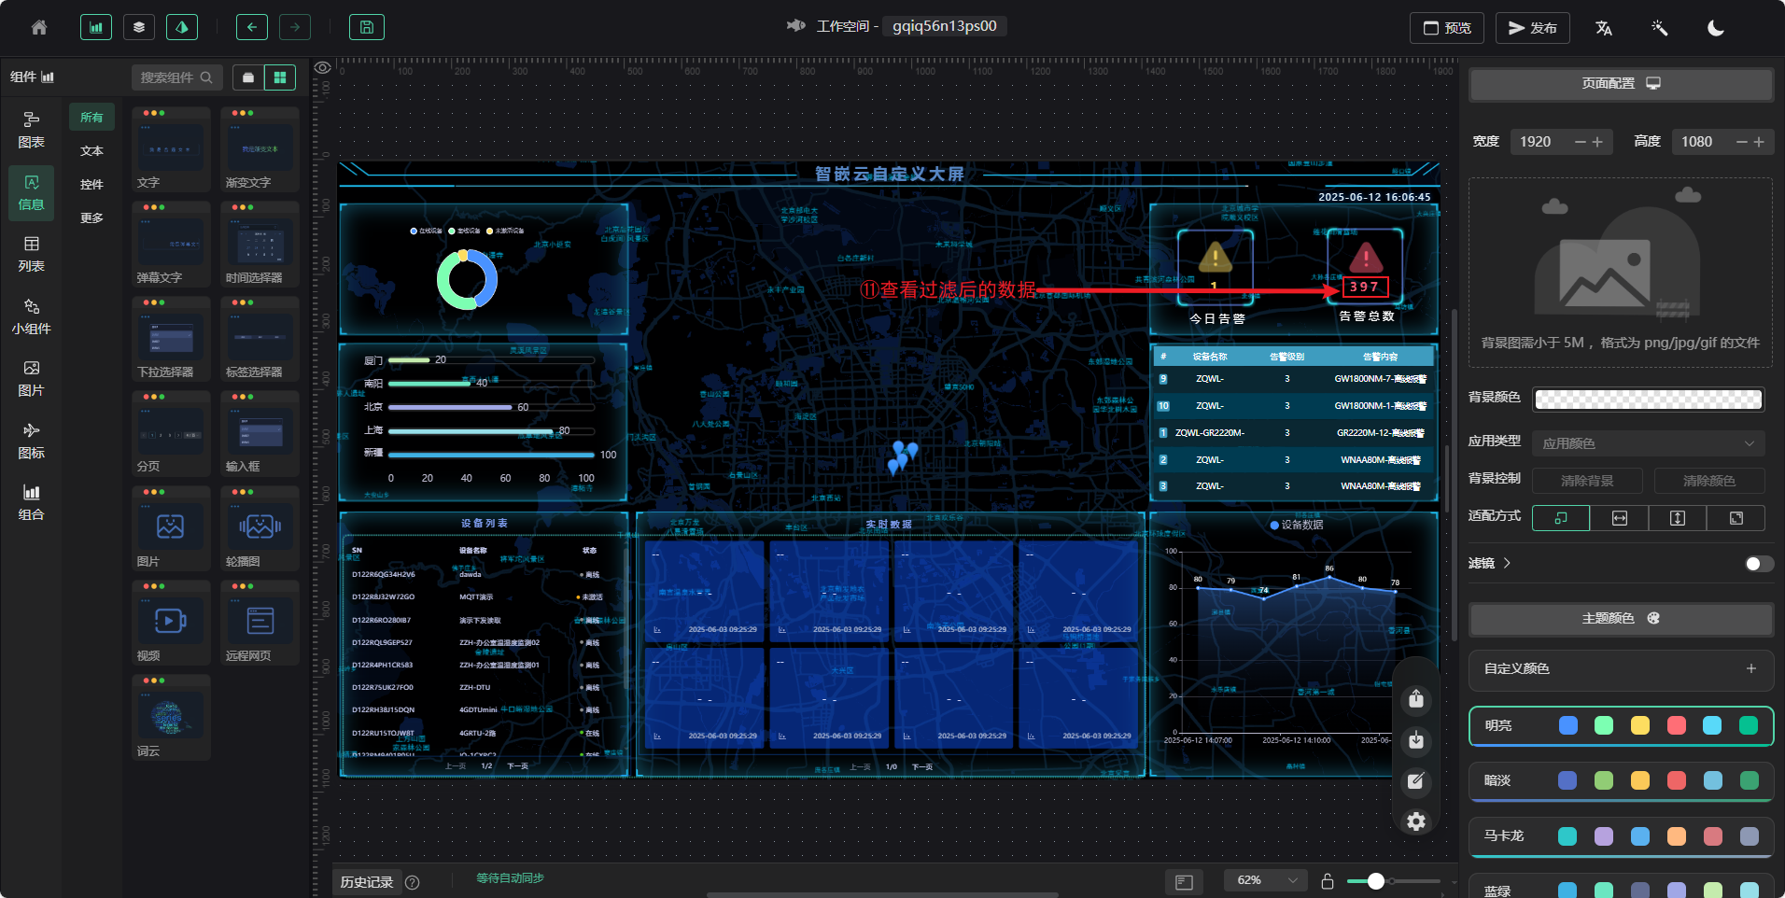Open floating settings gear icon
The image size is (1785, 898).
pos(1416,821)
